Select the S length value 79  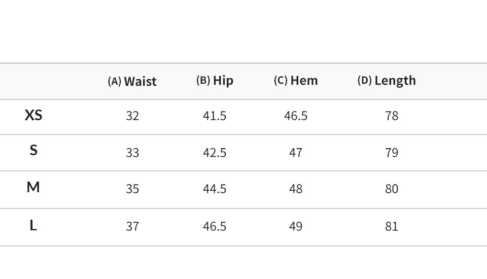pos(392,153)
